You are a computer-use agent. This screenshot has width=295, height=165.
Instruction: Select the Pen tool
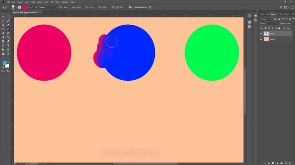point(3,45)
